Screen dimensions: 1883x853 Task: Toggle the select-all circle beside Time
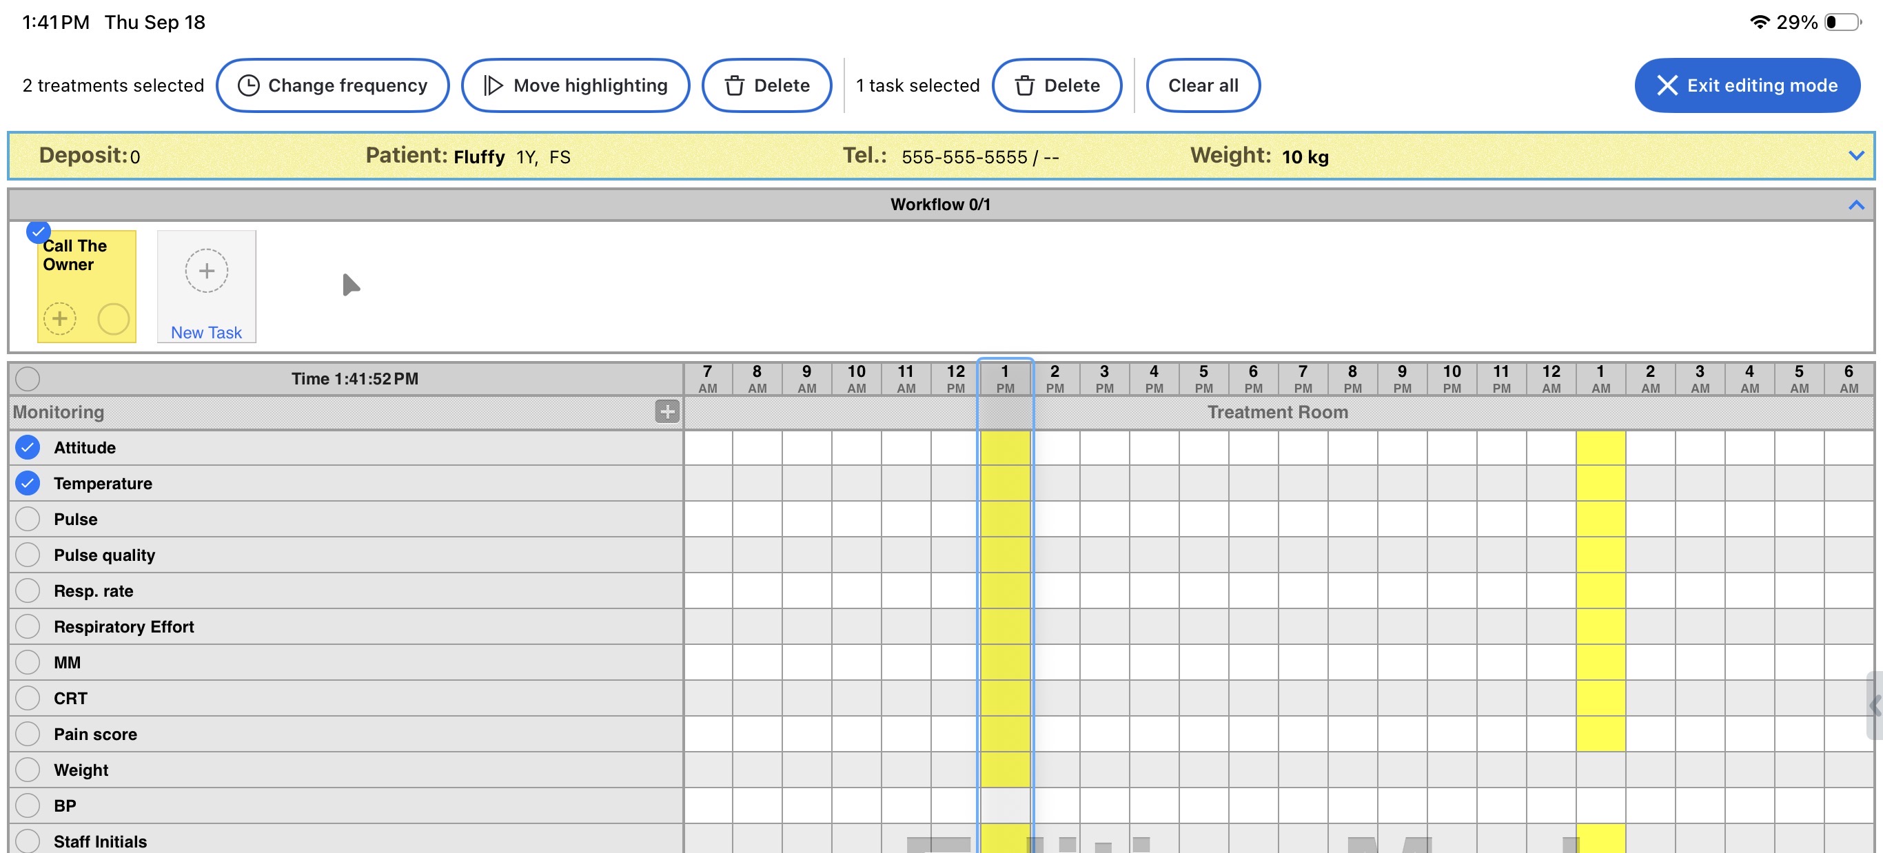(x=28, y=379)
